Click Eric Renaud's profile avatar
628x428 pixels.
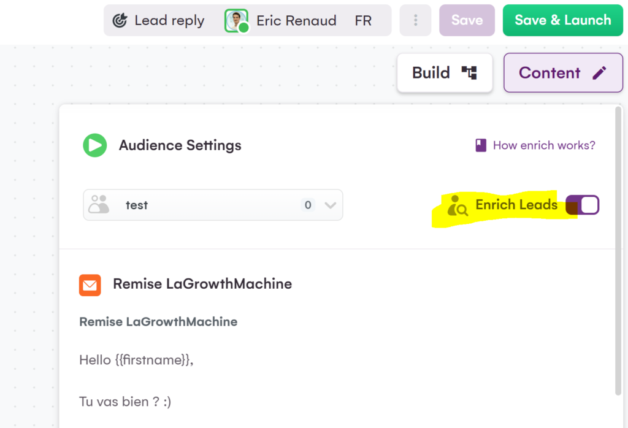tap(236, 20)
